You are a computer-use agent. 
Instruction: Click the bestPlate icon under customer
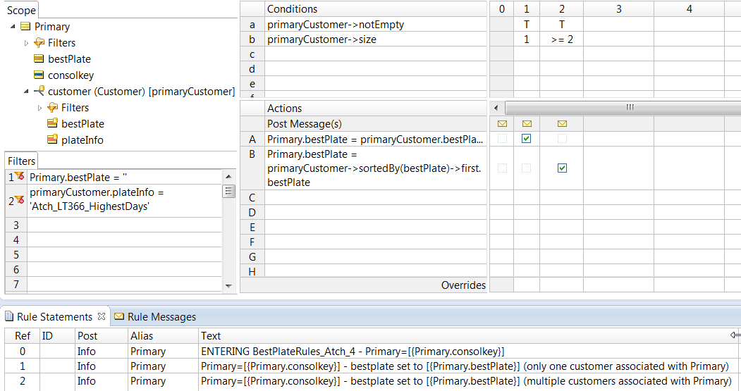tap(52, 123)
